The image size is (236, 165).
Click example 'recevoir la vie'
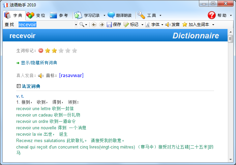29,134
